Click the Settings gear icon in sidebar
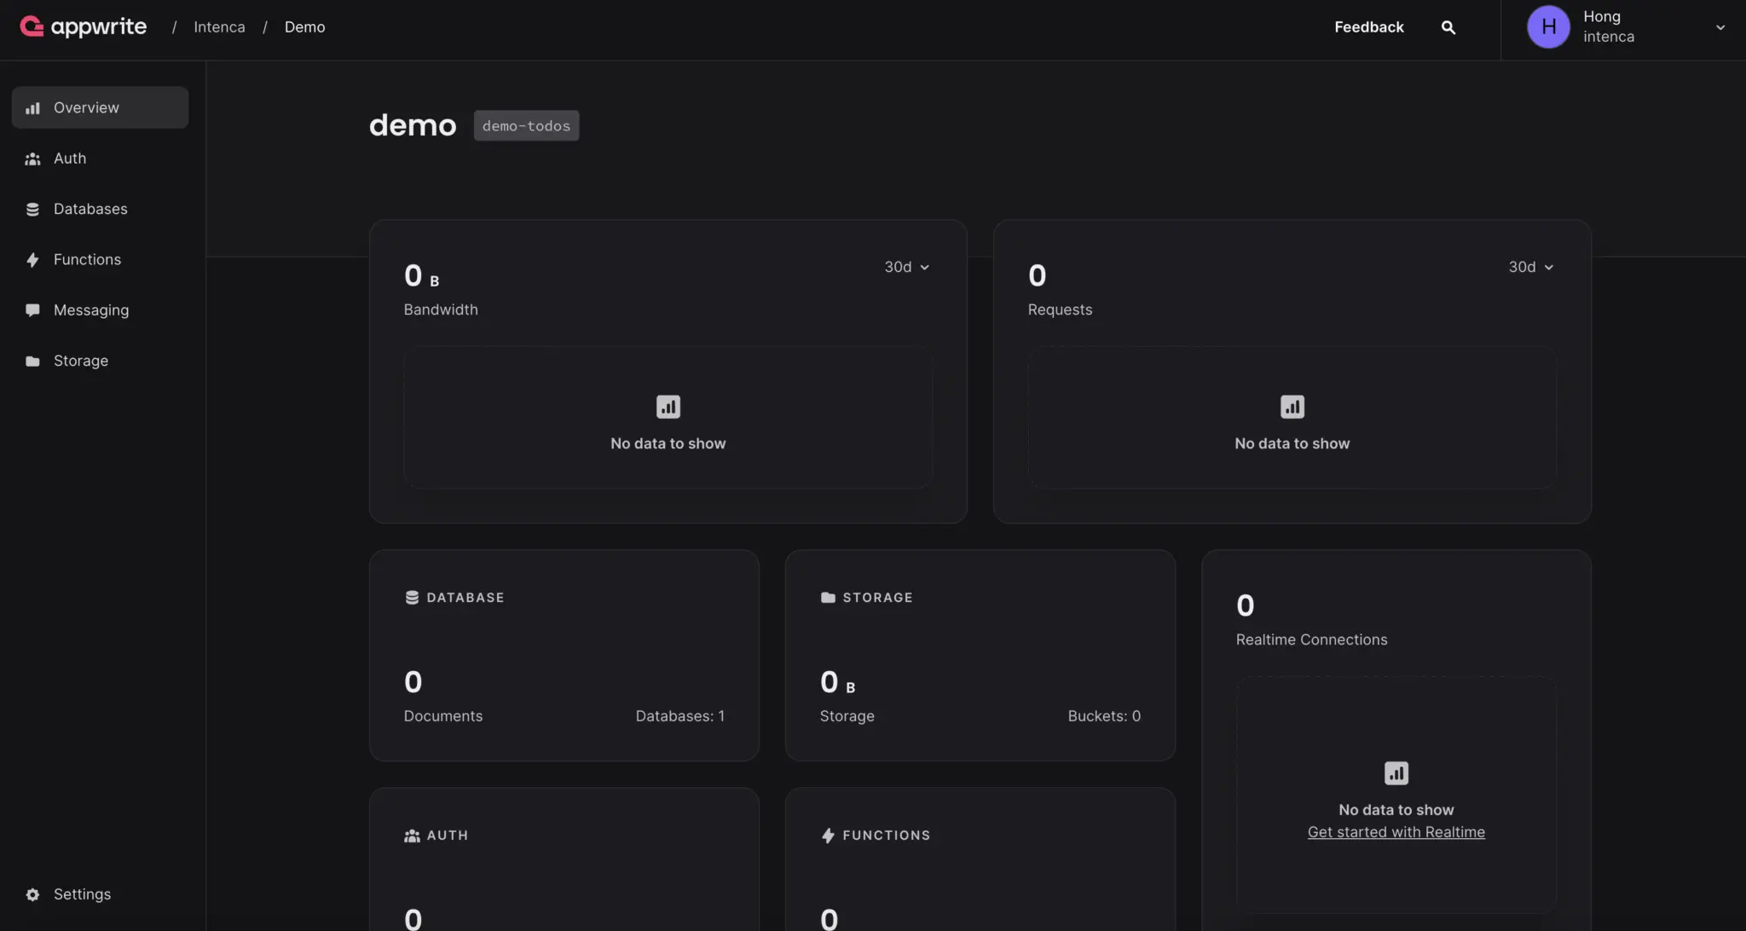The width and height of the screenshot is (1746, 931). [32, 894]
